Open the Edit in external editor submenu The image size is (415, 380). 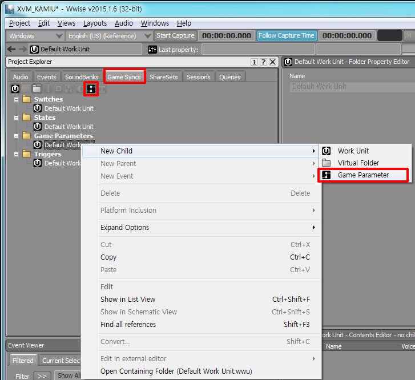(201, 359)
